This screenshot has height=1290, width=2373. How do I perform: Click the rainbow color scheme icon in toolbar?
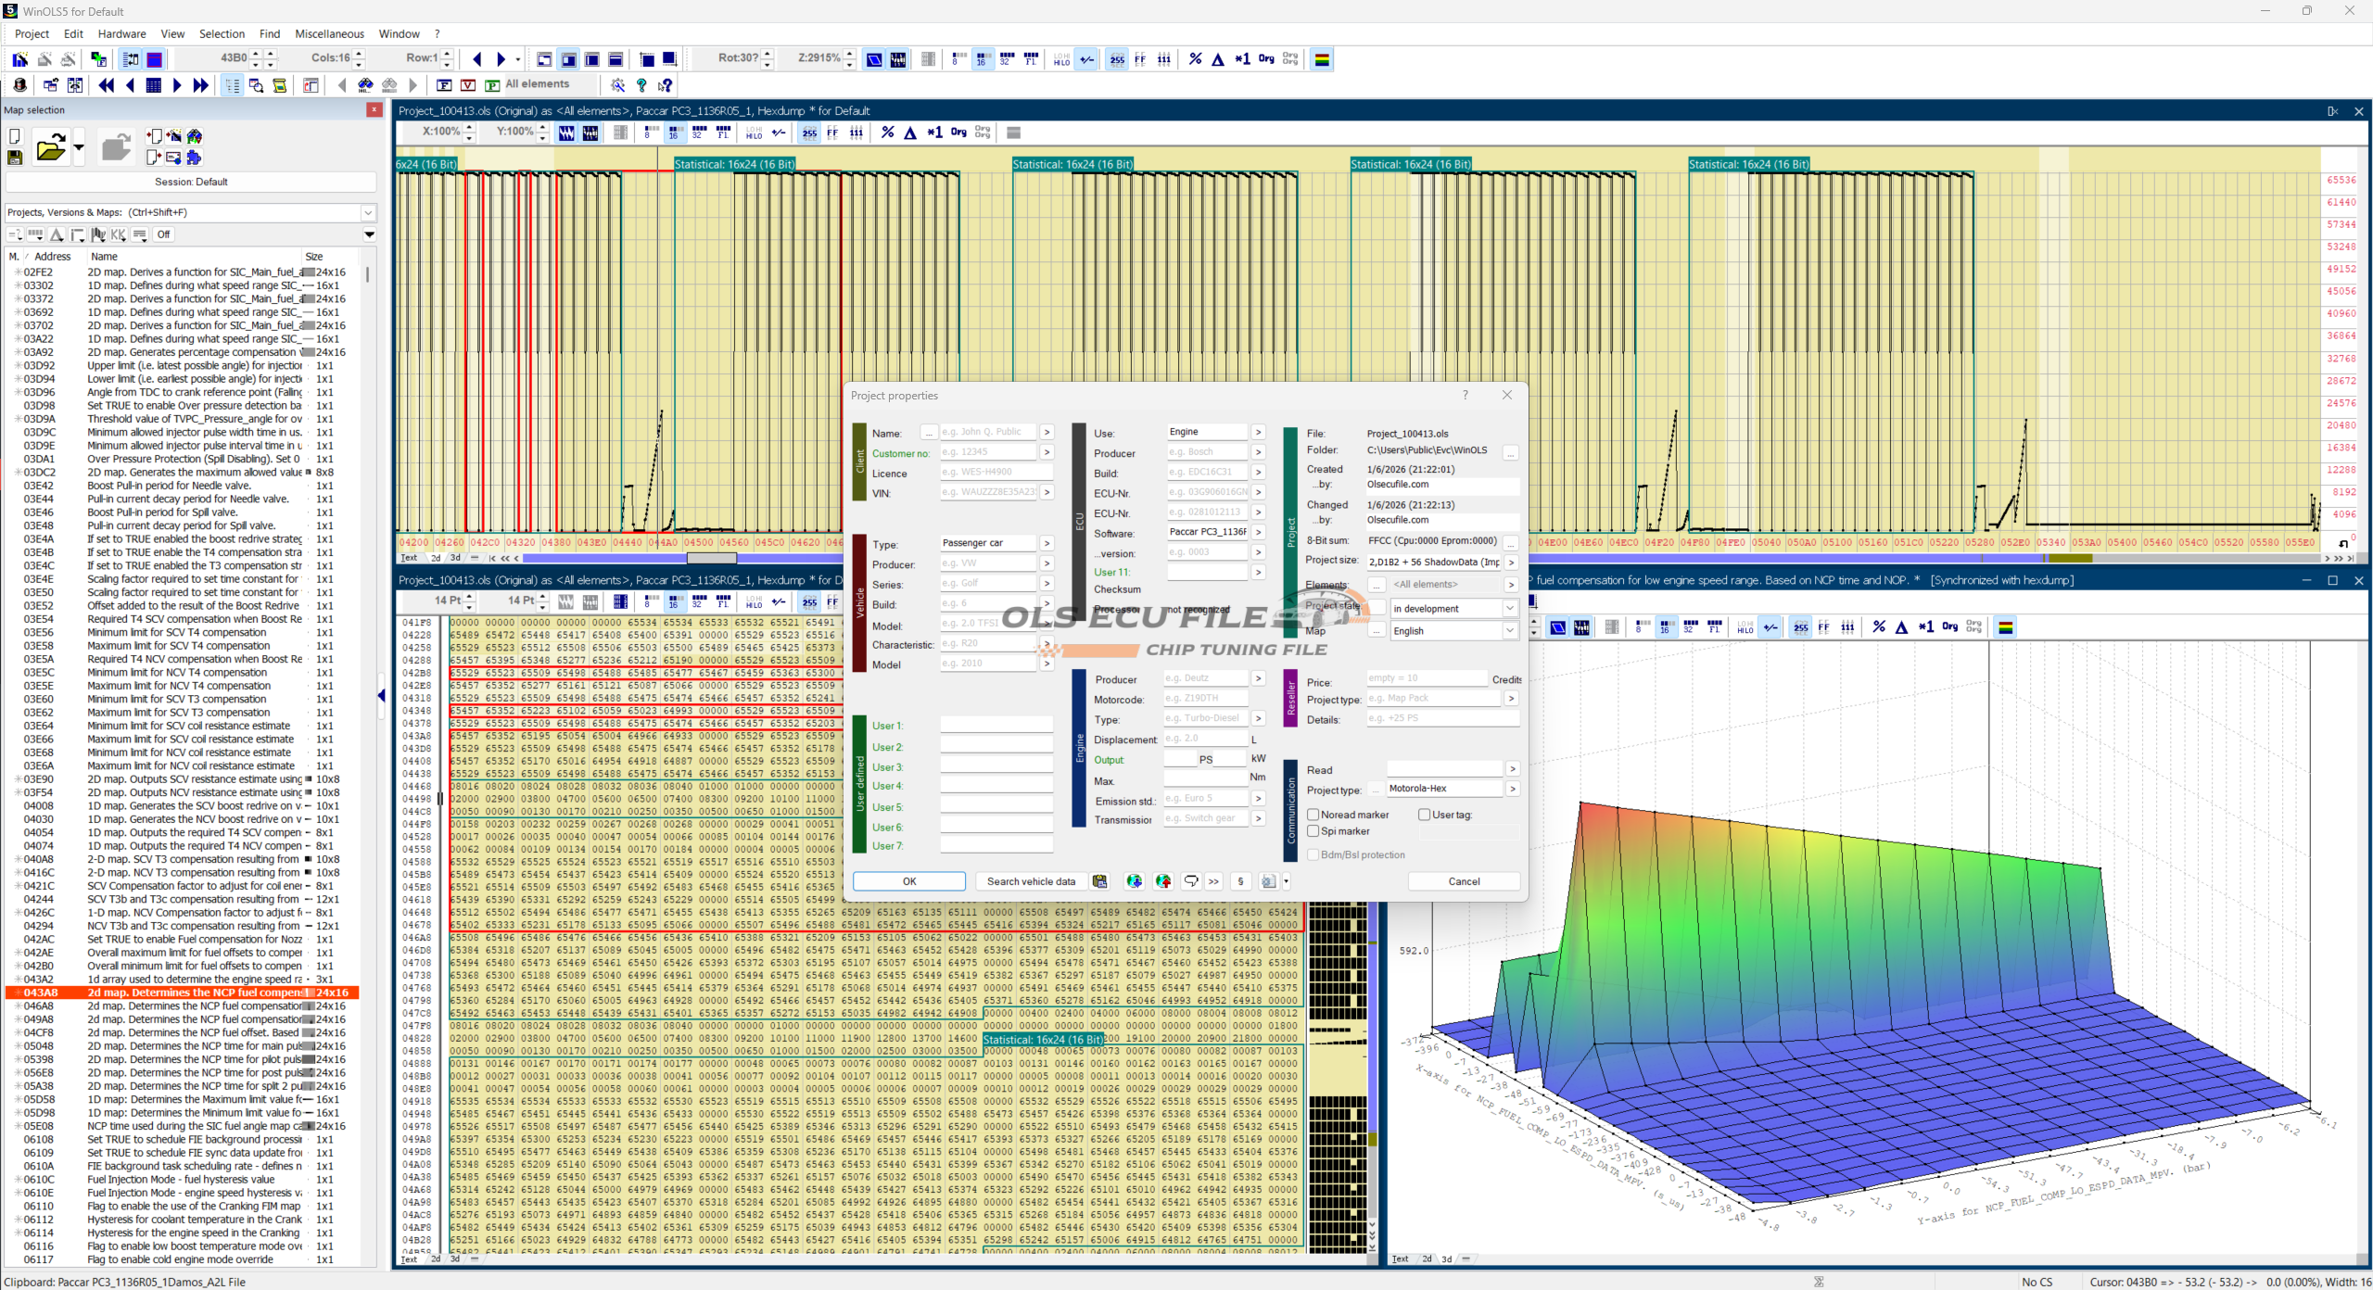[1322, 59]
